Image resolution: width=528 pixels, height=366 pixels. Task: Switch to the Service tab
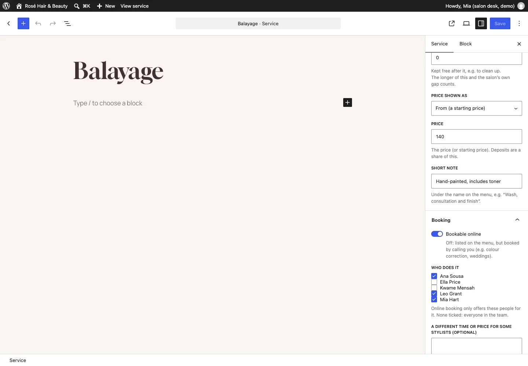[x=439, y=44]
